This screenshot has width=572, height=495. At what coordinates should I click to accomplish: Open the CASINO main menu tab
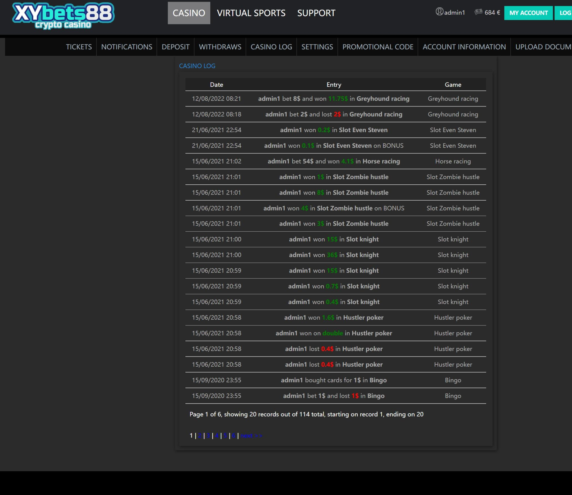pos(189,13)
